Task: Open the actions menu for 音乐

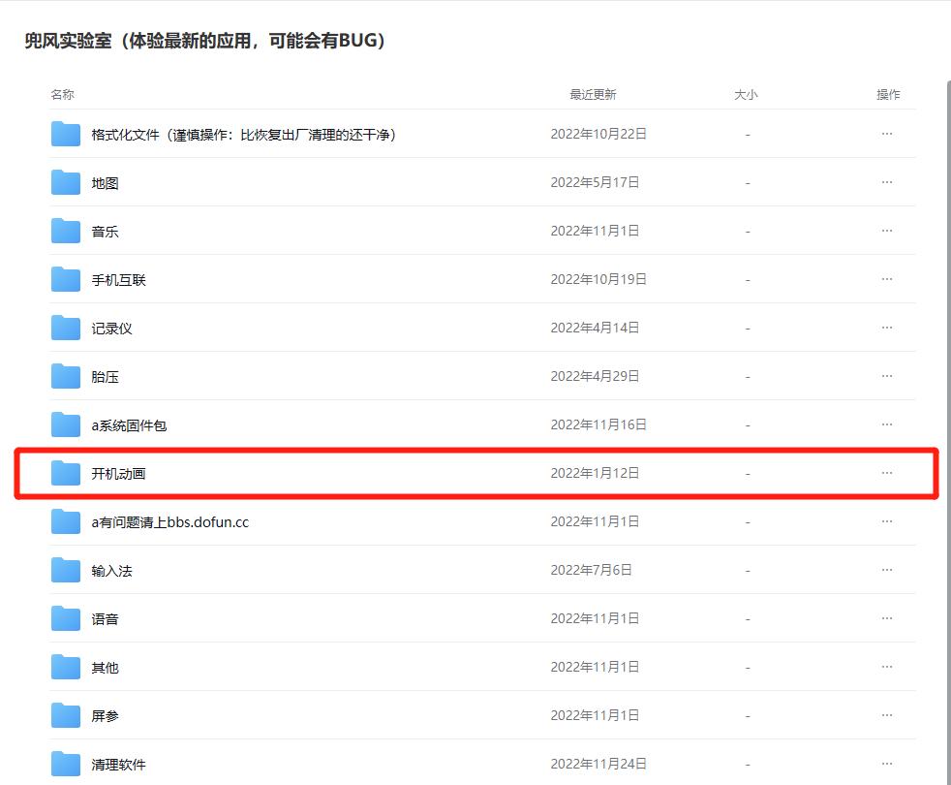Action: 887,231
